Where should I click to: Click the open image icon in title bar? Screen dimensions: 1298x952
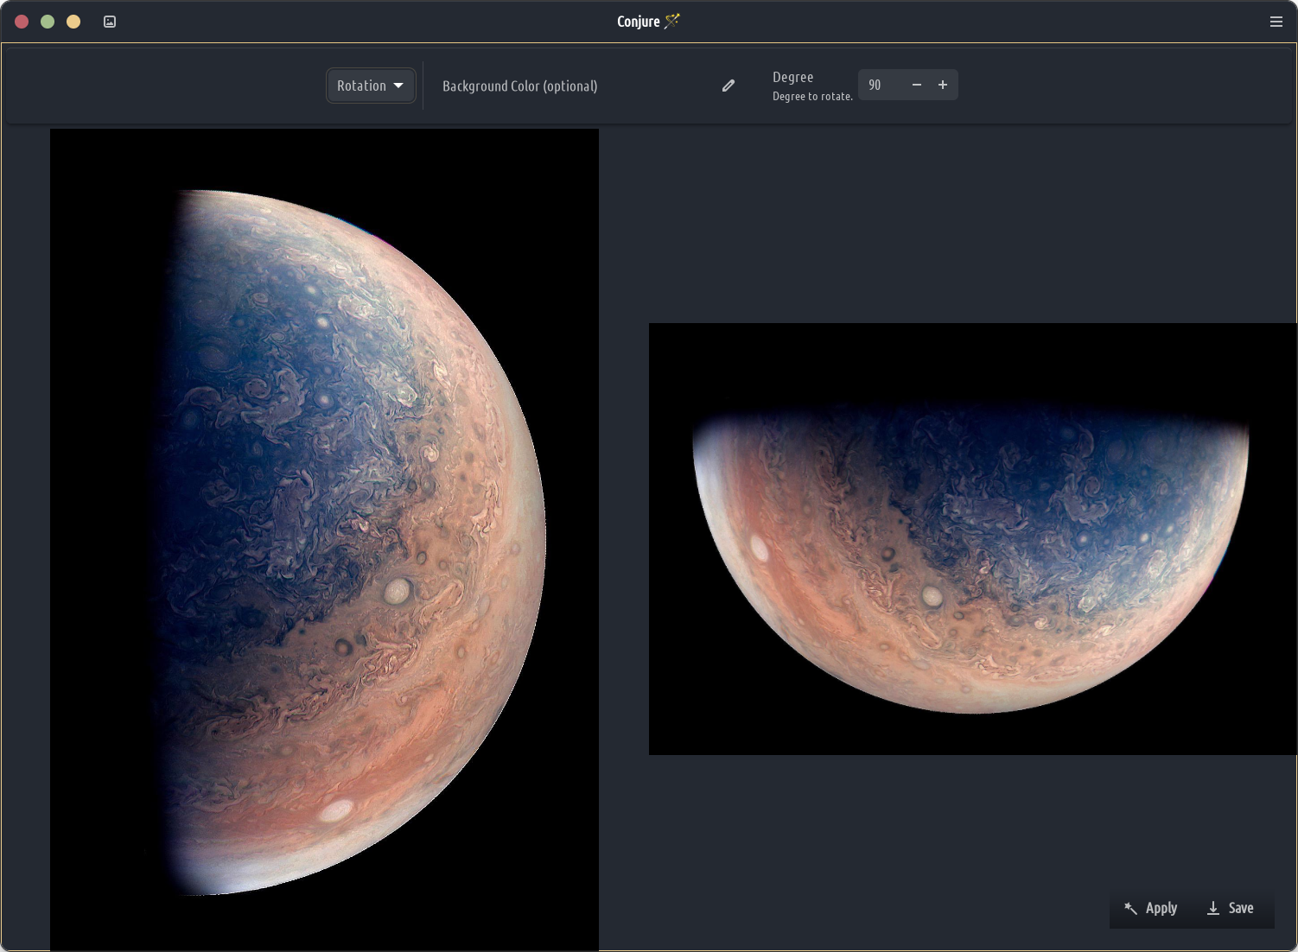tap(110, 22)
